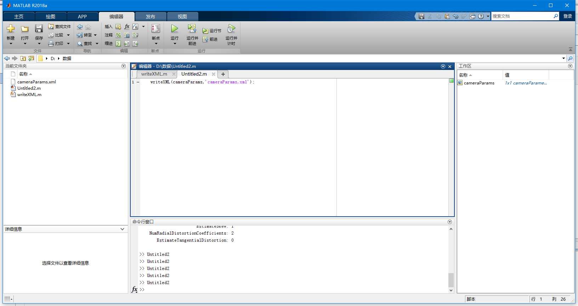The width and height of the screenshot is (578, 306).
Task: Open the New (新建) dropdown arrow
Action: 11,44
